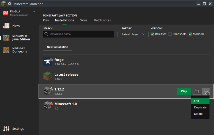214x135 pixels.
Task: Click the New installation button
Action: pyautogui.click(x=57, y=47)
